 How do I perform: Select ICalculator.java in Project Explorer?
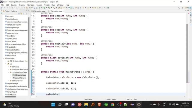(20, 78)
